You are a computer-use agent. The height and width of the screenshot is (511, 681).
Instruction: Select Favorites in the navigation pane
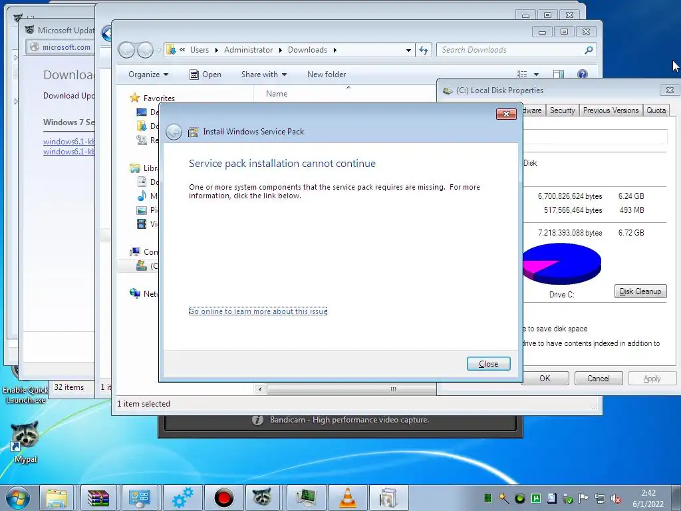pyautogui.click(x=159, y=98)
